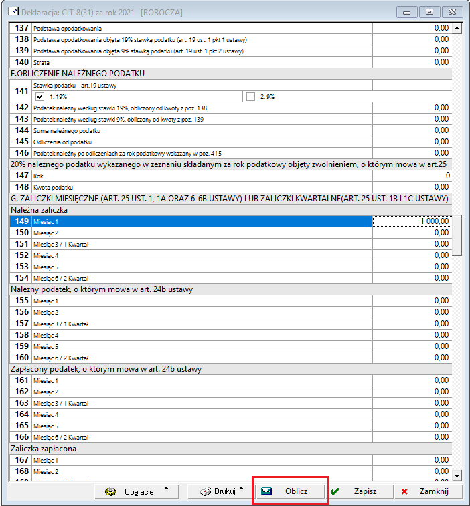470x506 pixels.
Task: Click row 153 Miesiąc 5 label
Action: point(46,267)
